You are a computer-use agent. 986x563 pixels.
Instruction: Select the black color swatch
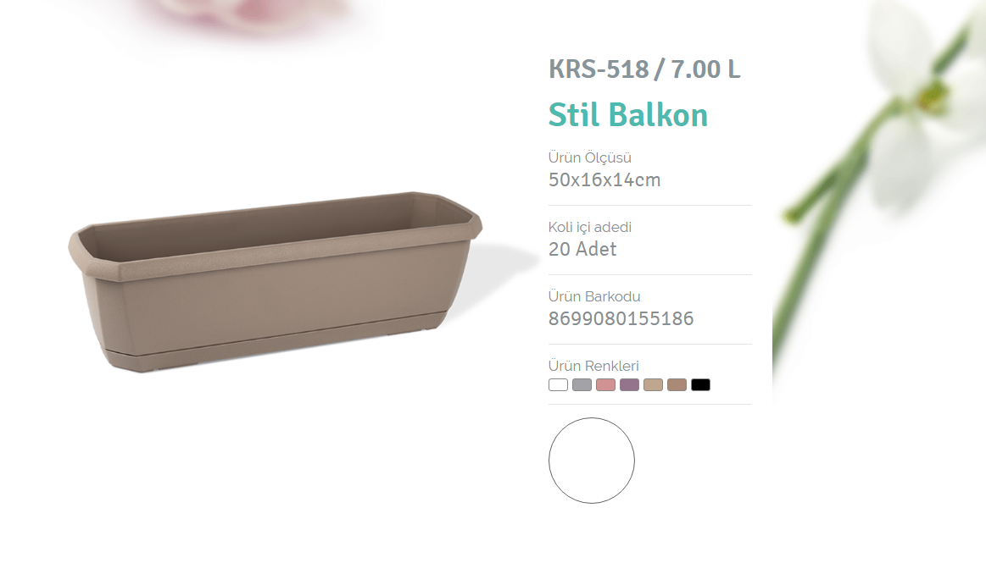700,384
